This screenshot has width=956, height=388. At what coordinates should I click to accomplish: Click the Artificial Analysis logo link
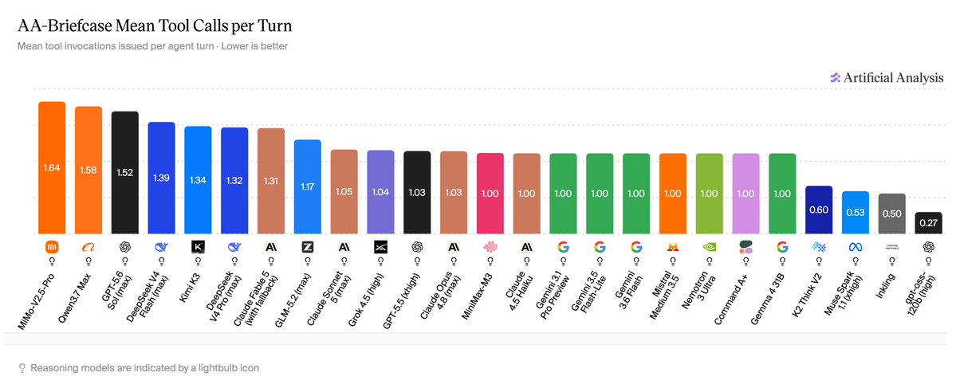(x=887, y=77)
